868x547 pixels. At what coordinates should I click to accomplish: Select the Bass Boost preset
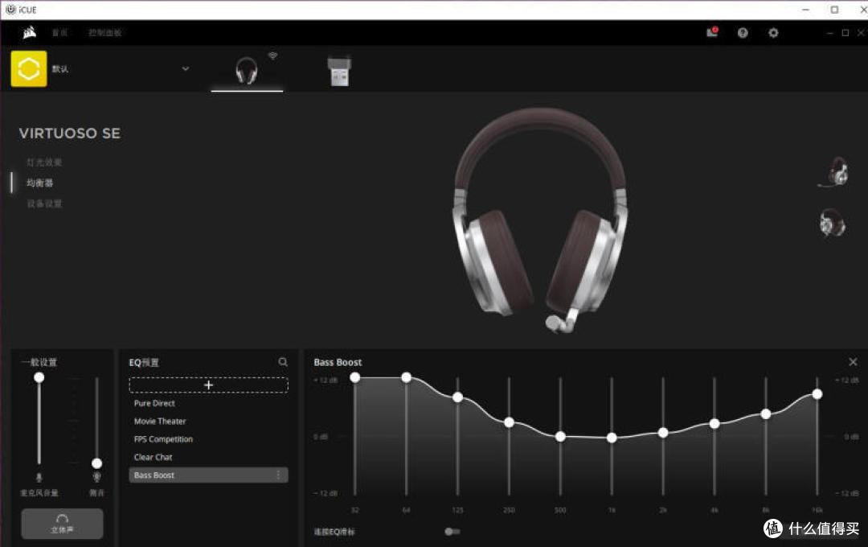coord(209,475)
